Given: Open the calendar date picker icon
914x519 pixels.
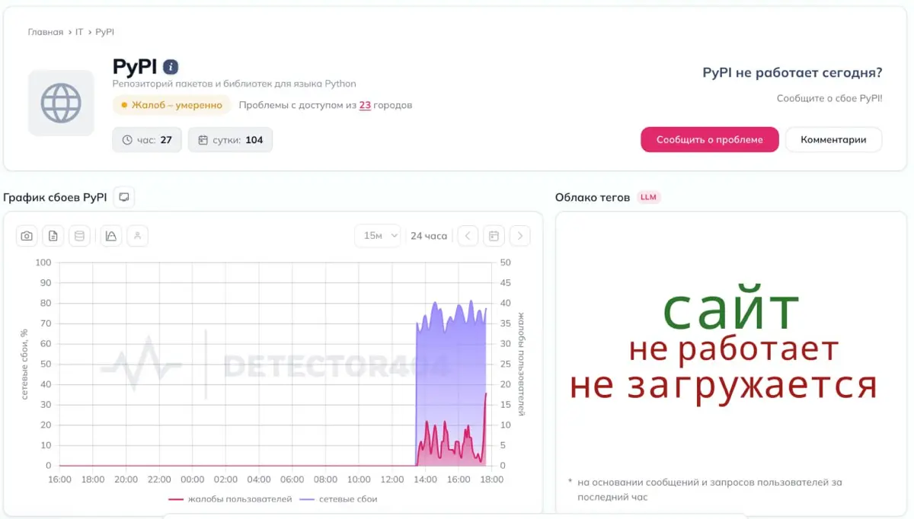Looking at the screenshot, I should pyautogui.click(x=494, y=236).
